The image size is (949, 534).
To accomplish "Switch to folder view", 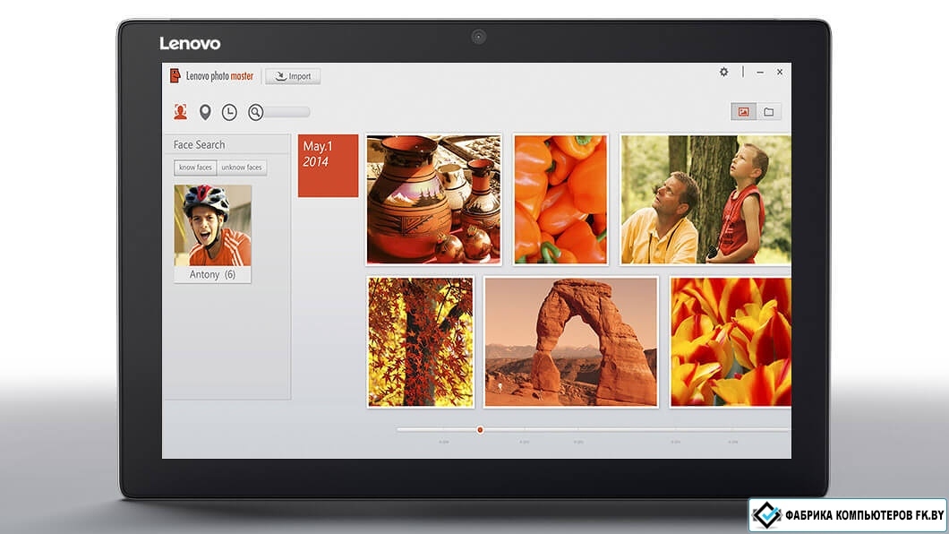I will coord(768,112).
